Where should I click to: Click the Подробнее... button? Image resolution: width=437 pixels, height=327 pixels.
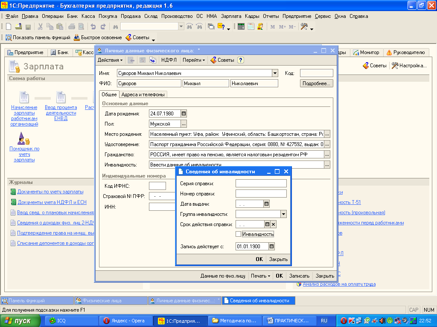point(316,83)
